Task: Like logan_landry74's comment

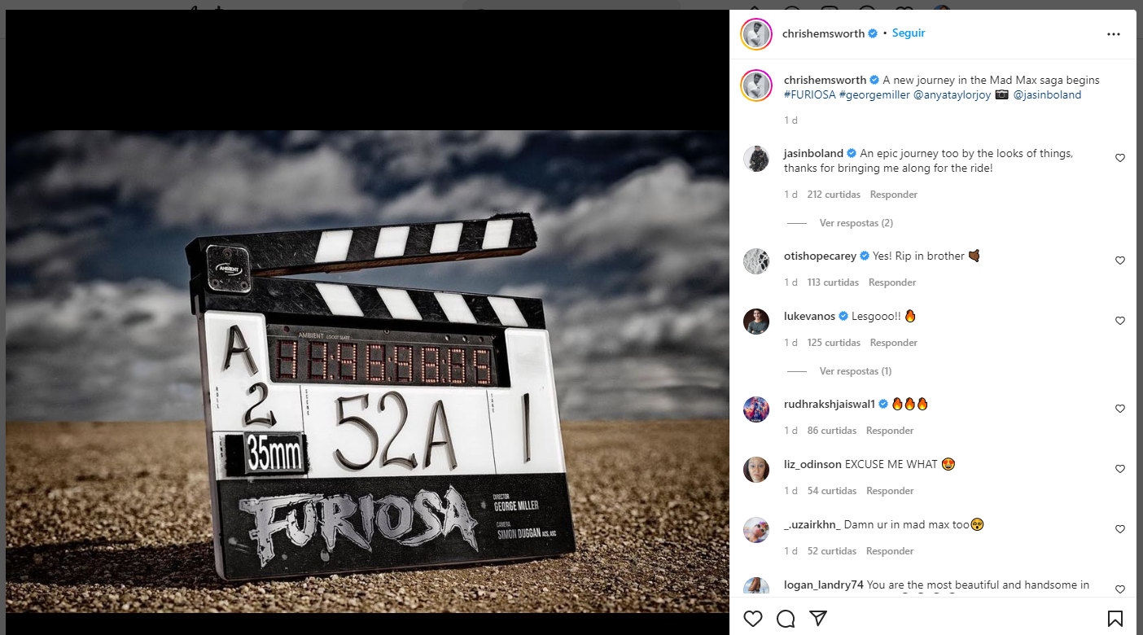Action: [x=1120, y=589]
